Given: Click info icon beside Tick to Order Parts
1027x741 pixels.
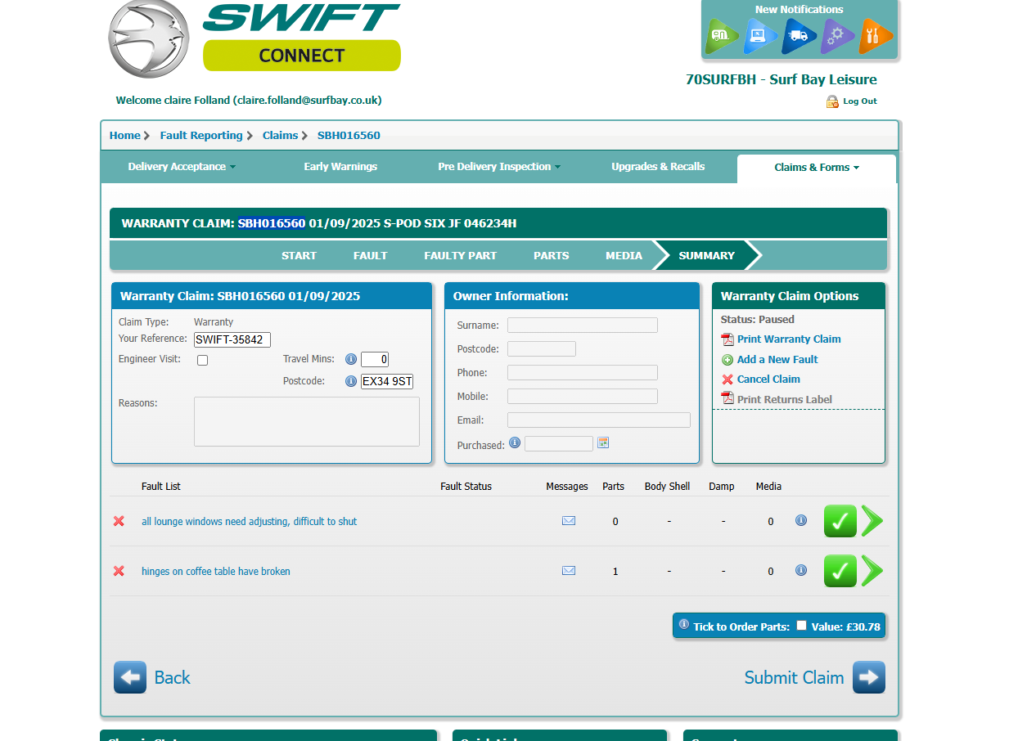Looking at the screenshot, I should (684, 624).
